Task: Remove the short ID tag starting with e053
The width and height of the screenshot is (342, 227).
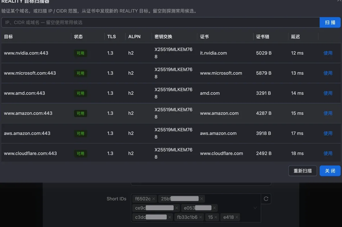Action: coord(214,208)
